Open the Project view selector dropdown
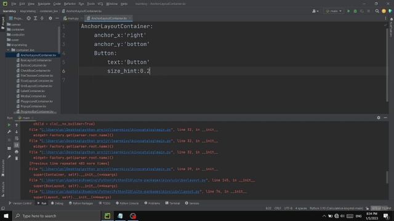The width and height of the screenshot is (394, 221). click(x=16, y=18)
